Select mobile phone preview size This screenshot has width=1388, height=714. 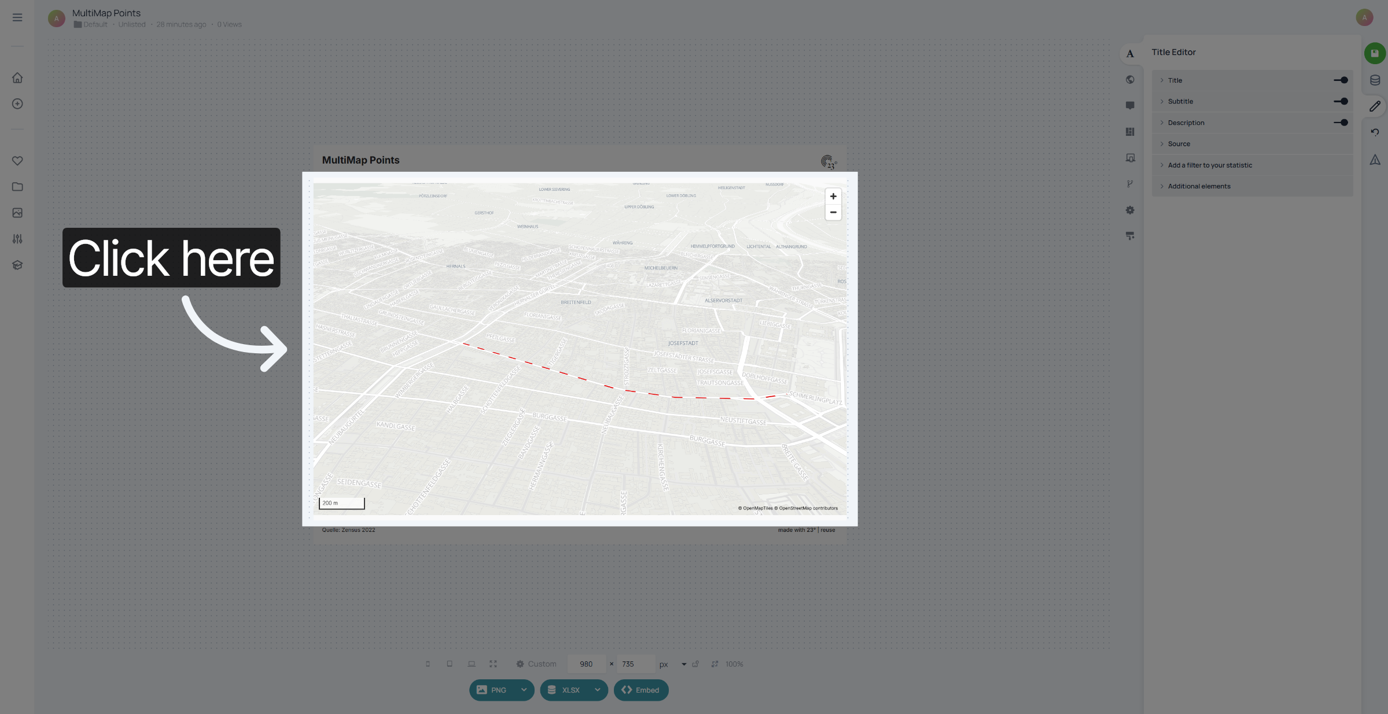(428, 664)
